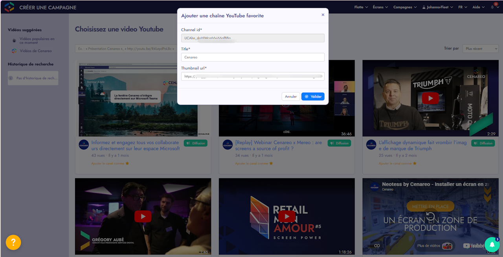Play the Grégory Aubé video

tap(143, 216)
